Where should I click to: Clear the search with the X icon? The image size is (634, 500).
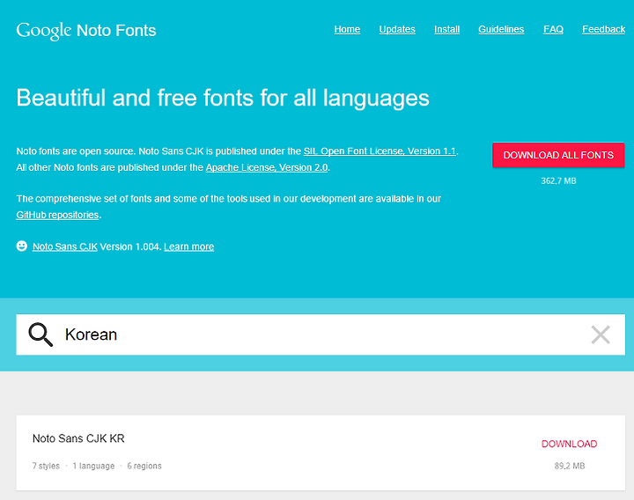pyautogui.click(x=601, y=335)
